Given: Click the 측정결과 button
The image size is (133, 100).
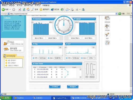Looking at the screenshot, I should [73, 87].
